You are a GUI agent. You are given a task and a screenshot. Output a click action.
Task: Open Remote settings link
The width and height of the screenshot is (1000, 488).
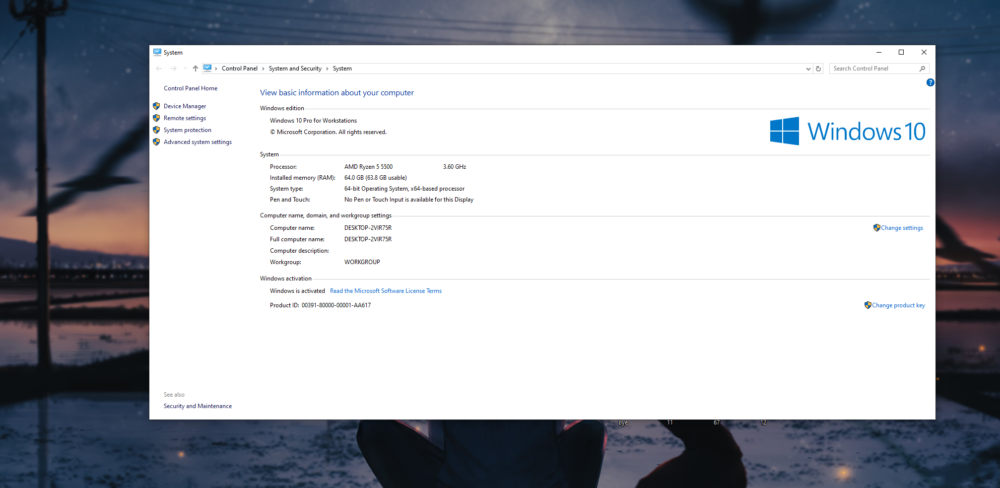pyautogui.click(x=185, y=118)
